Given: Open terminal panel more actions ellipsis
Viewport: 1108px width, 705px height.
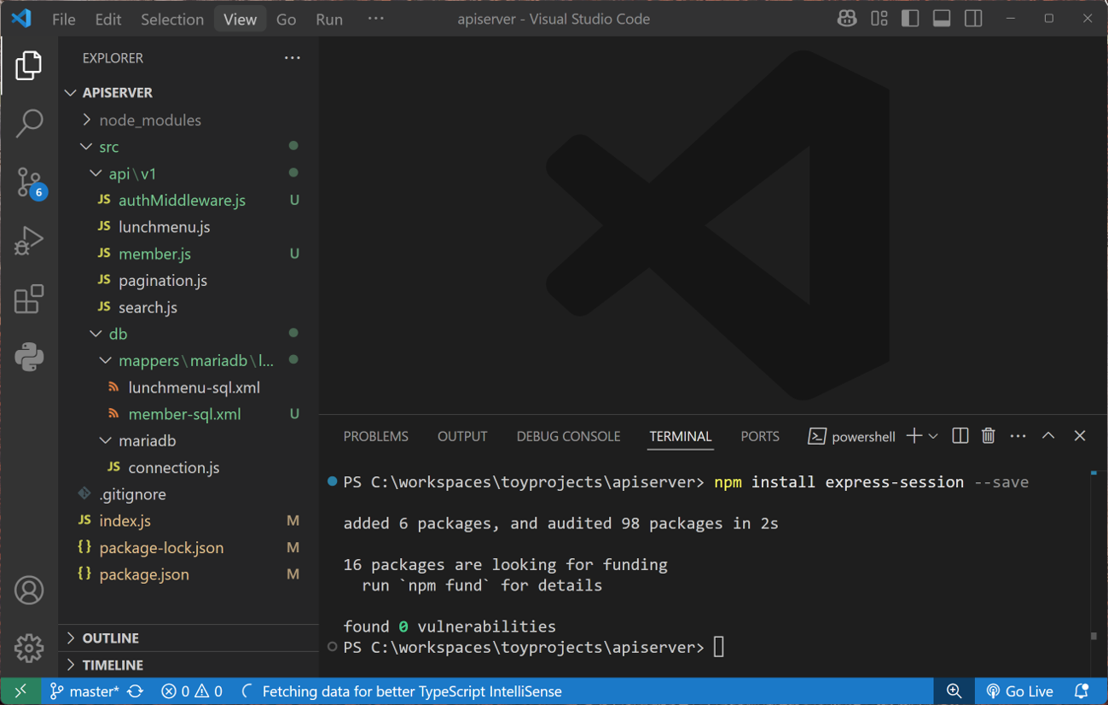Looking at the screenshot, I should click(x=1018, y=436).
